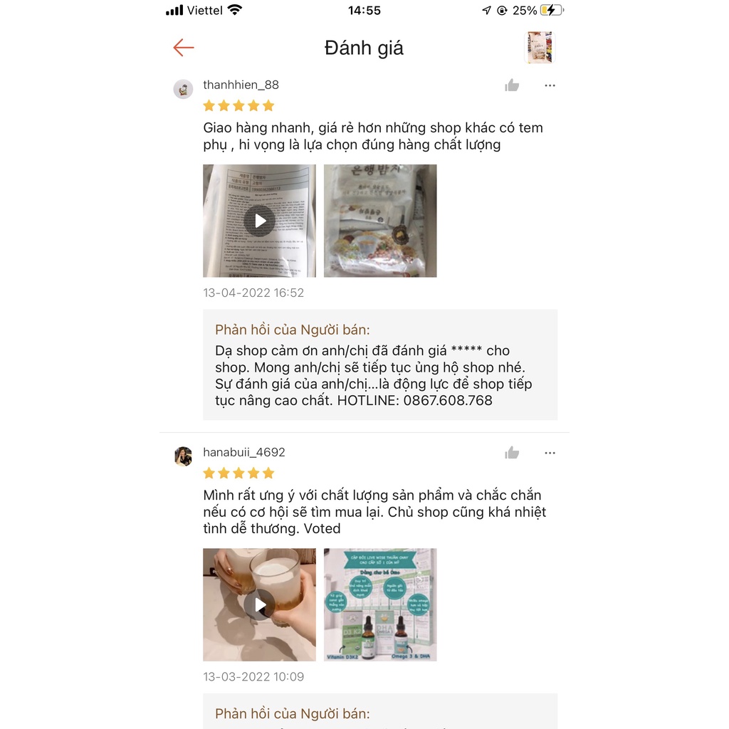This screenshot has width=729, height=729.
Task: Play hanabuii_4692's drink glasses video
Action: 259,605
